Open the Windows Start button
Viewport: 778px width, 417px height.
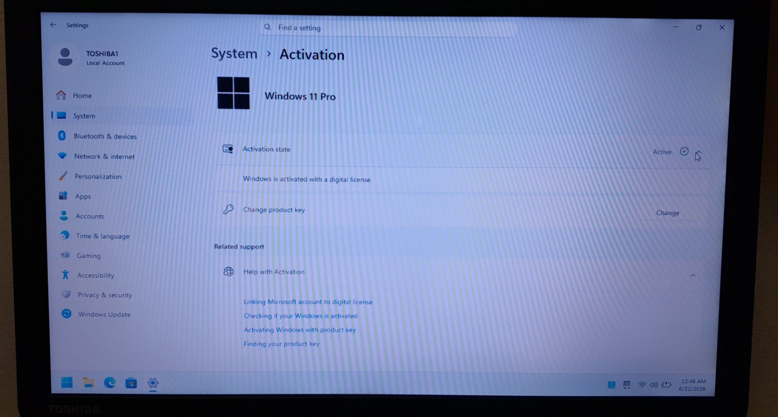pyautogui.click(x=67, y=382)
